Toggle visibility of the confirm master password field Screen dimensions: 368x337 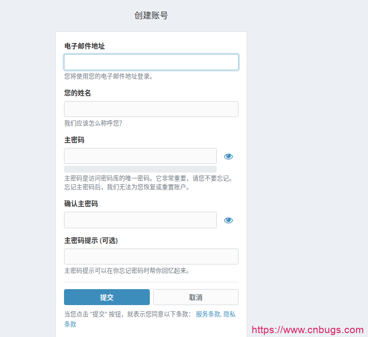pyautogui.click(x=228, y=220)
